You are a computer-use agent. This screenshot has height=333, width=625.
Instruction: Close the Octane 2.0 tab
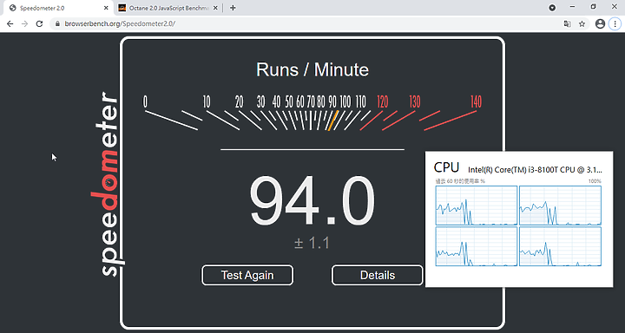pos(216,8)
